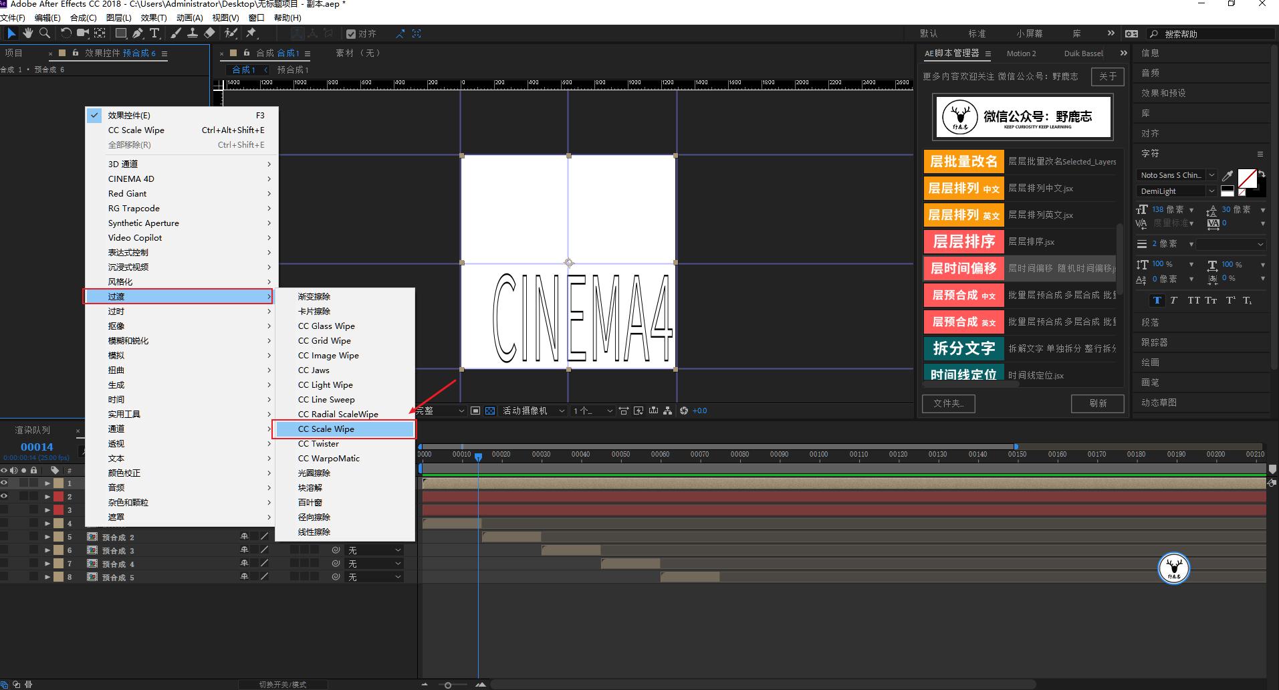Select the Horizontal Type tool

(154, 33)
